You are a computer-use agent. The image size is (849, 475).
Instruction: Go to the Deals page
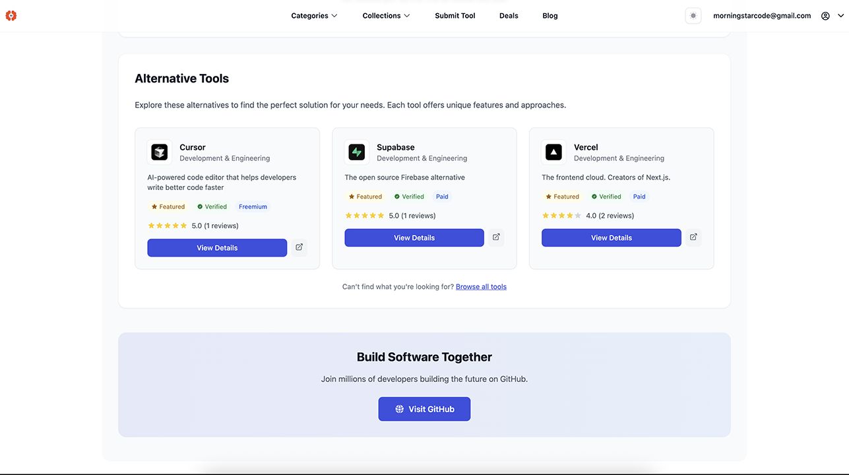509,16
